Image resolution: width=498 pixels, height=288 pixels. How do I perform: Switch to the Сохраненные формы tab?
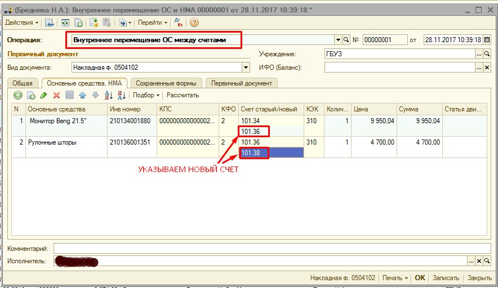pyautogui.click(x=167, y=83)
